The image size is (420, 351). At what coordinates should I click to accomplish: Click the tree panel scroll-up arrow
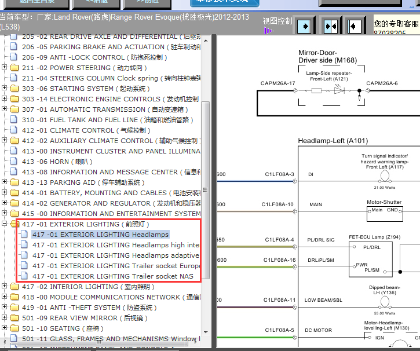click(206, 41)
